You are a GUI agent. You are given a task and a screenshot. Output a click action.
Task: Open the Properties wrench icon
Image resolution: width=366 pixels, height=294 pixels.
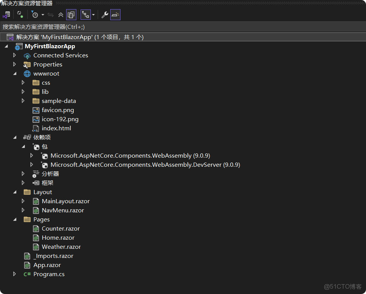[104, 14]
